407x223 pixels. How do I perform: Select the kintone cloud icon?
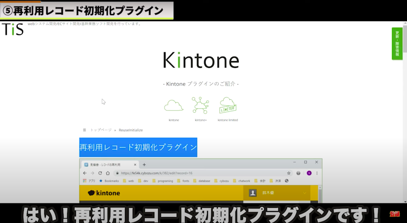coord(173,105)
